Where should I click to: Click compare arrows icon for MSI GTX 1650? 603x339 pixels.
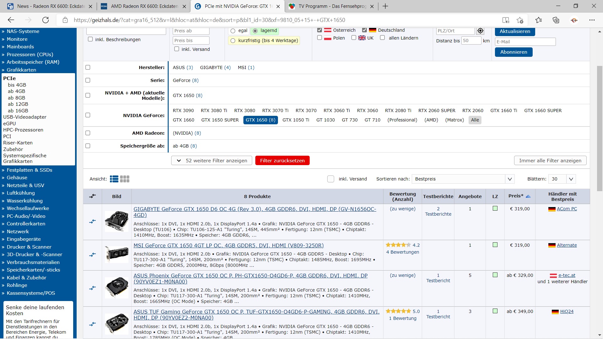point(92,255)
